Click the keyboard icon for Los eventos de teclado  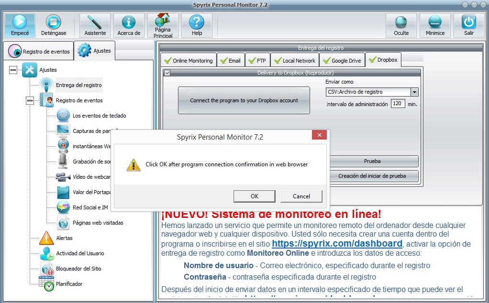[x=63, y=115]
